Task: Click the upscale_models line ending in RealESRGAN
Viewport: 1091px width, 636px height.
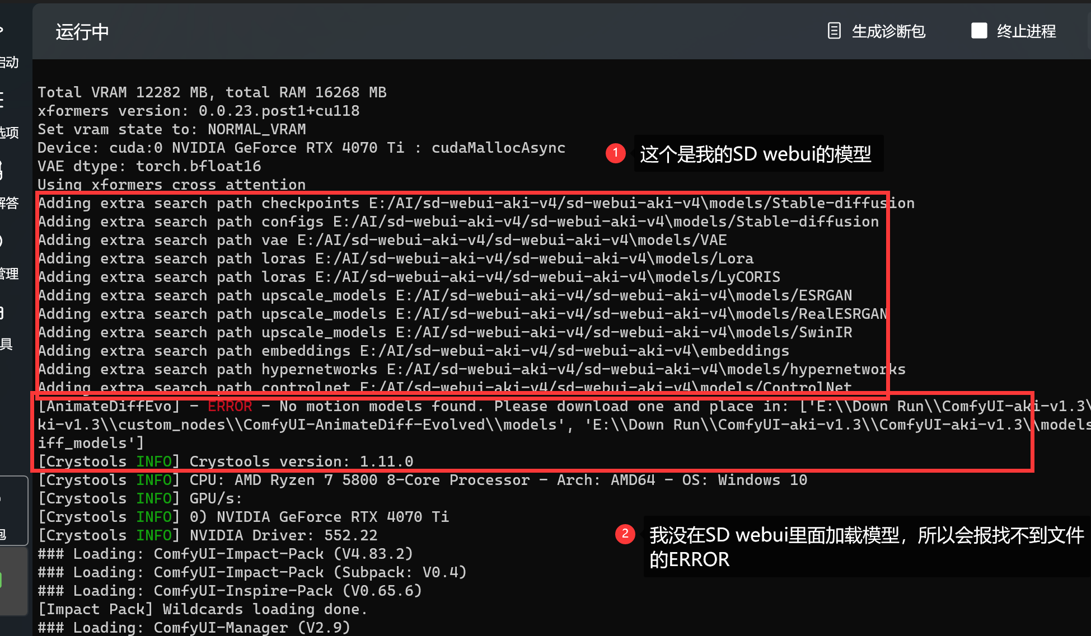Action: (463, 314)
